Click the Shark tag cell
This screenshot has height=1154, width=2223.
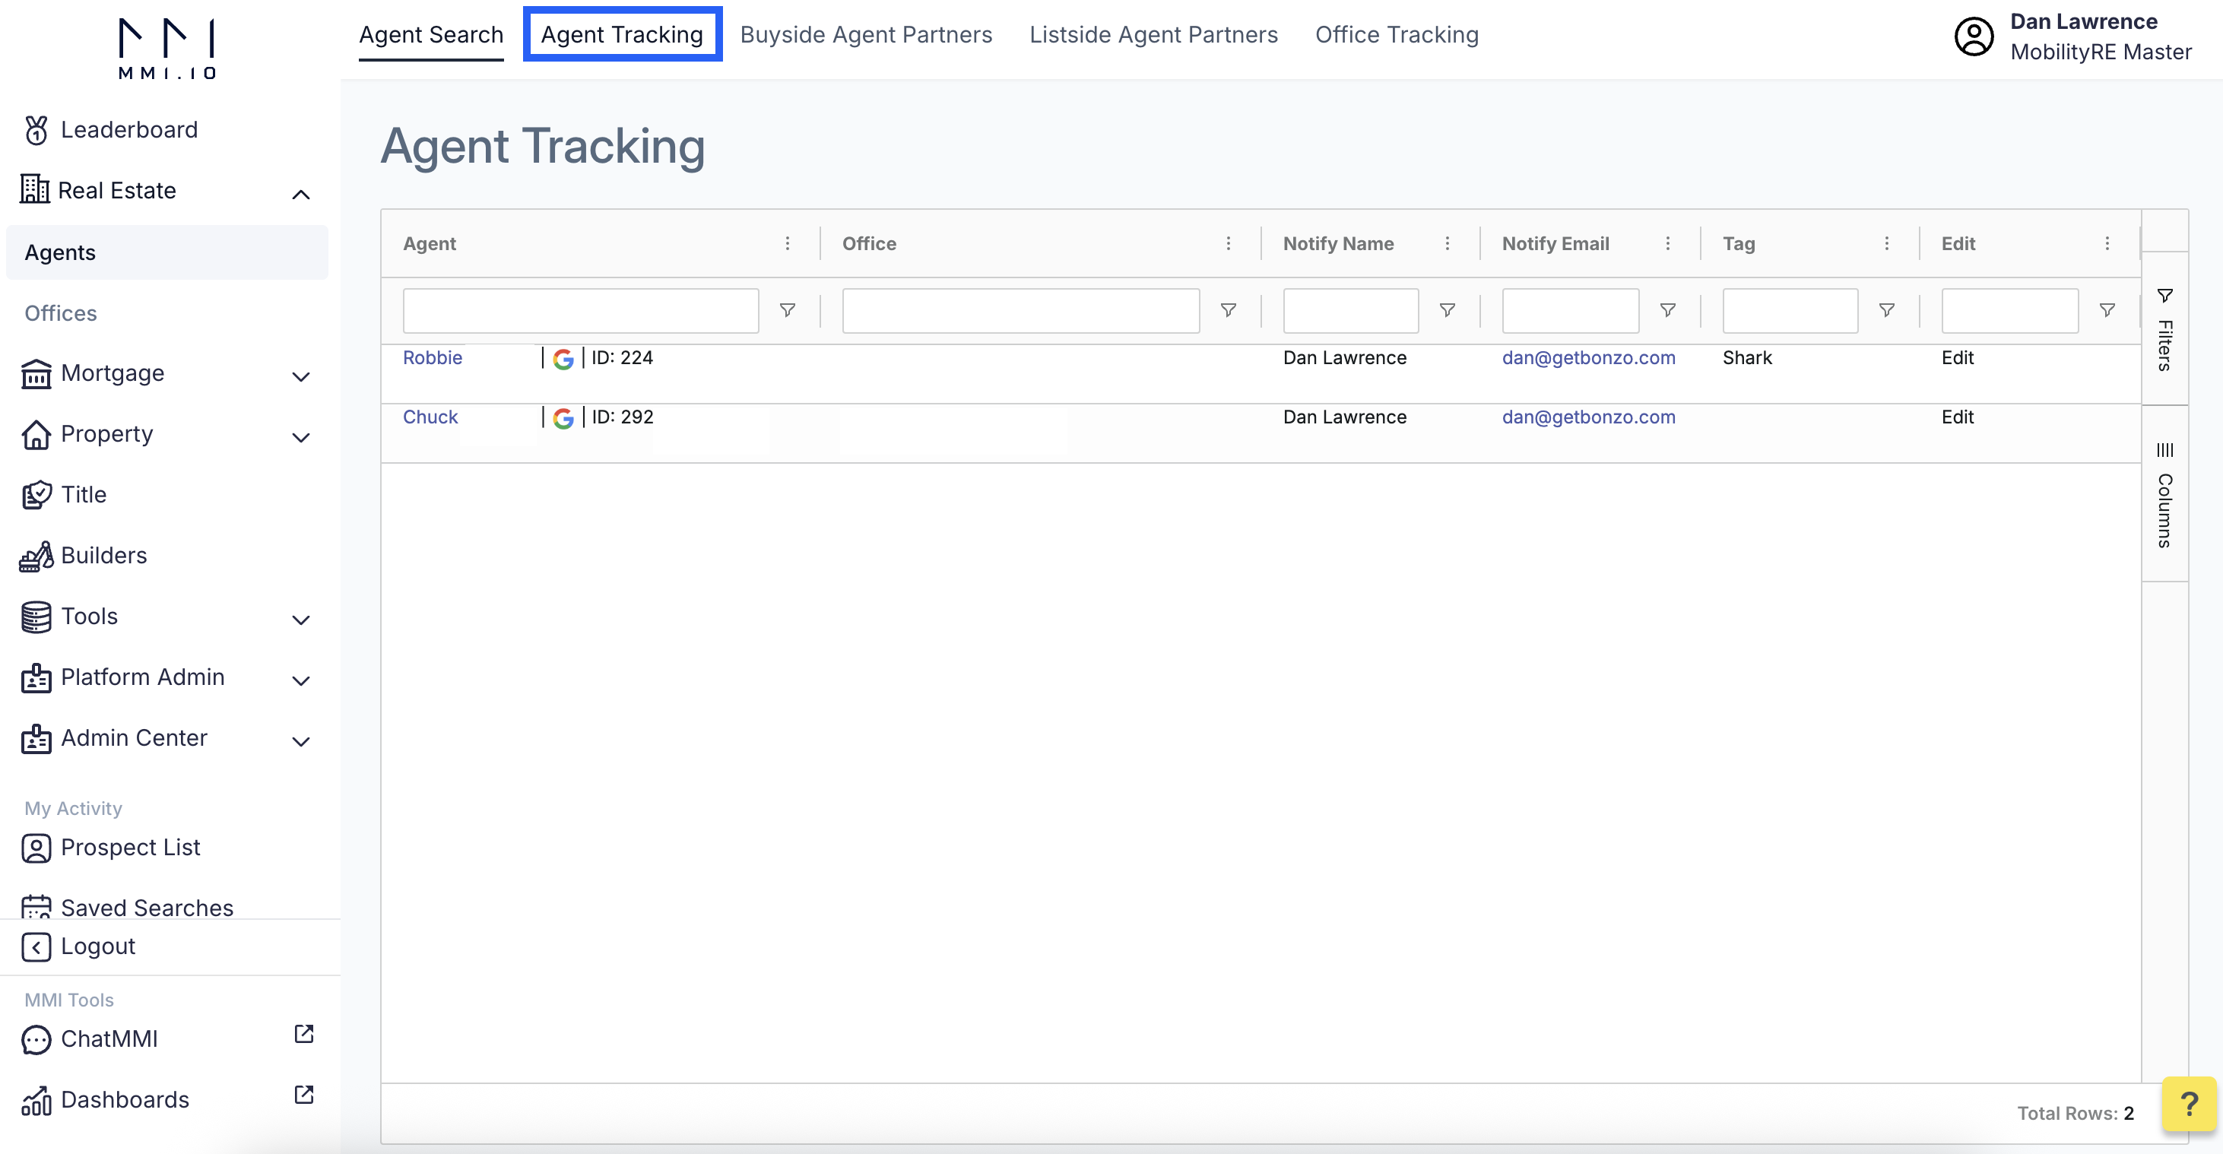[1746, 357]
